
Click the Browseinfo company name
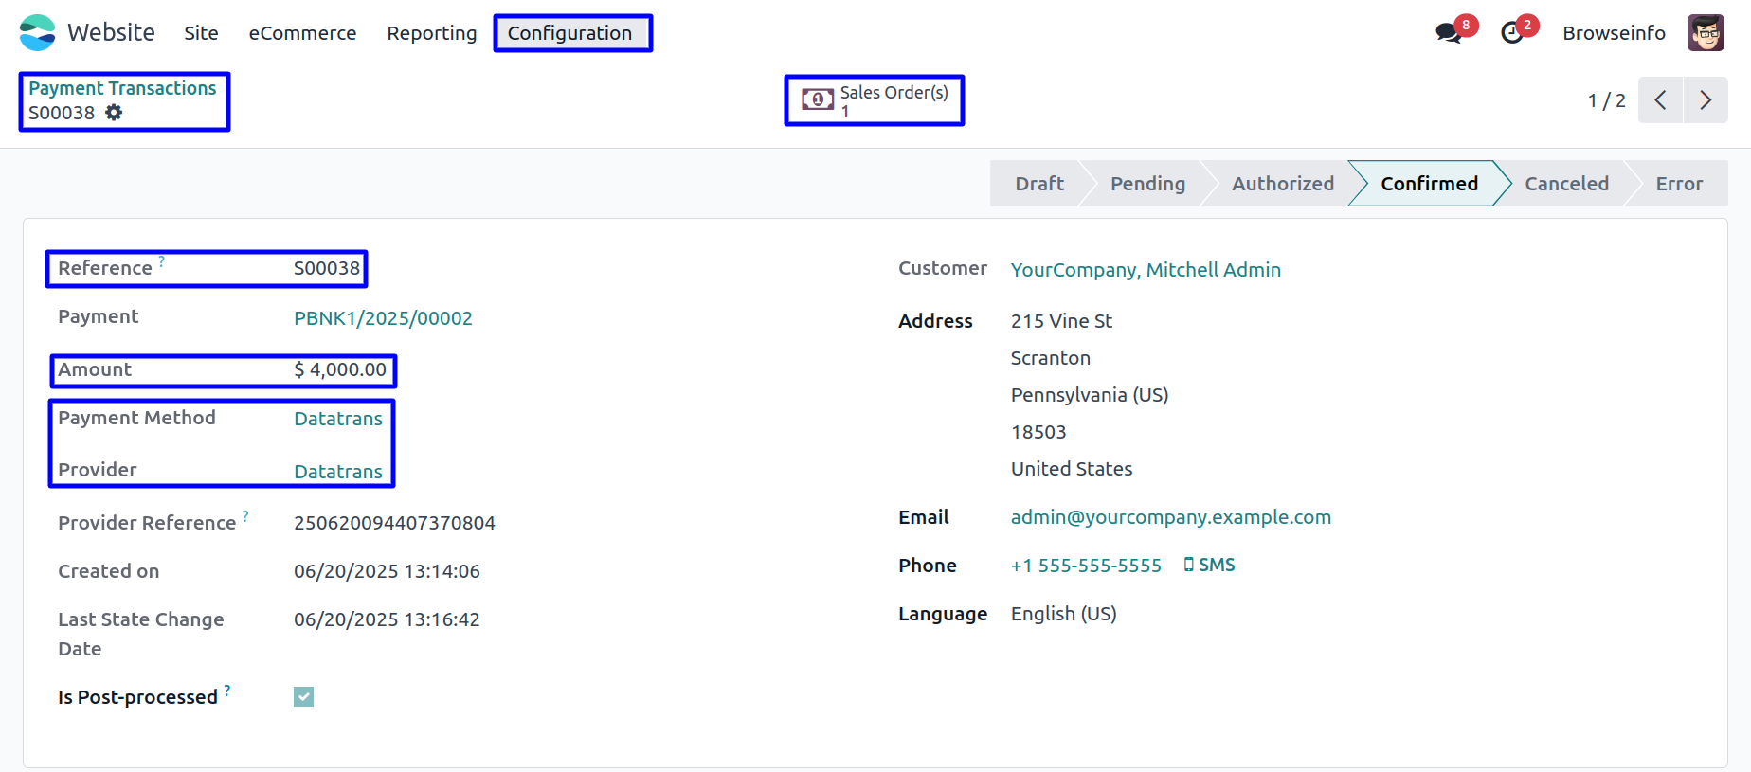point(1614,33)
